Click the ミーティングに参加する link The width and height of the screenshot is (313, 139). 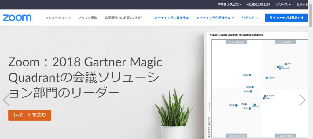[172, 18]
